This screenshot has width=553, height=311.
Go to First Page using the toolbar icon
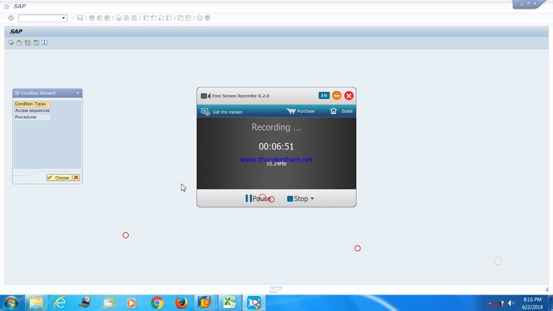(x=146, y=18)
